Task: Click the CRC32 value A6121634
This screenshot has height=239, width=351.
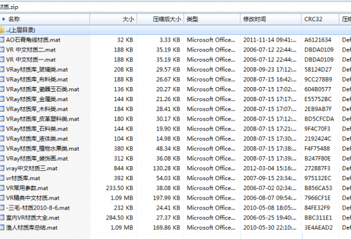Action: [x=318, y=40]
